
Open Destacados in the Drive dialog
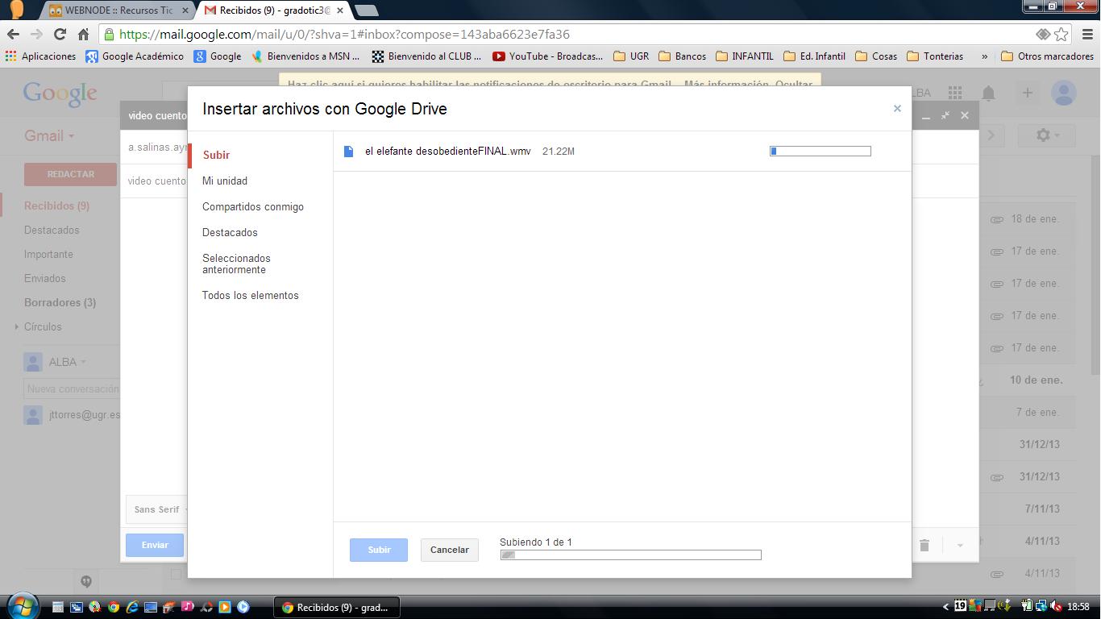[x=230, y=232]
